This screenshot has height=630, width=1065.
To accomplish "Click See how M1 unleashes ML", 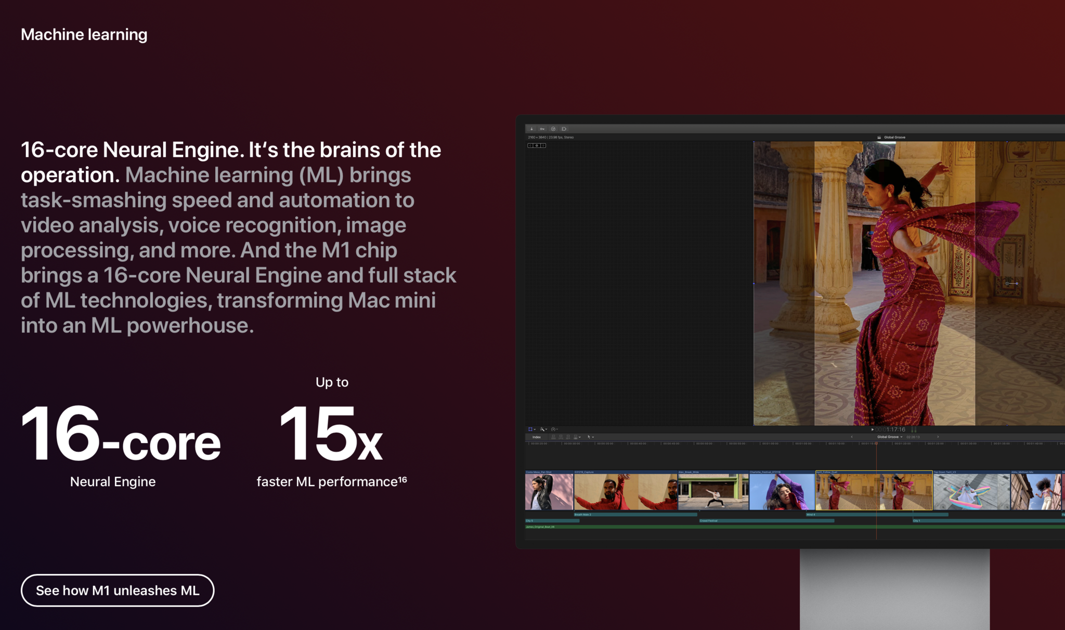I will pos(118,591).
